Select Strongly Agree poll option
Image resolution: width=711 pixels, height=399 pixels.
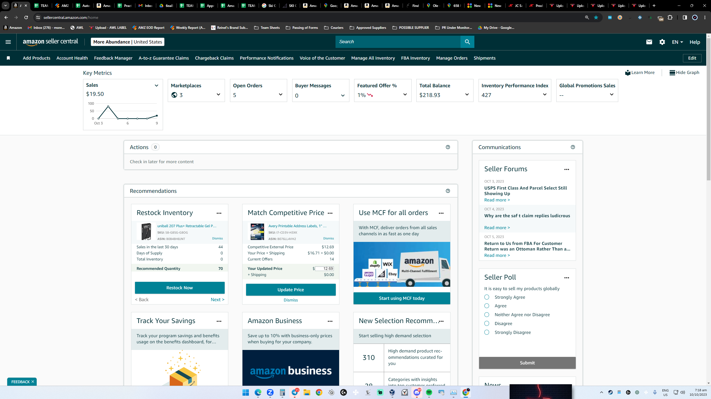[487, 297]
